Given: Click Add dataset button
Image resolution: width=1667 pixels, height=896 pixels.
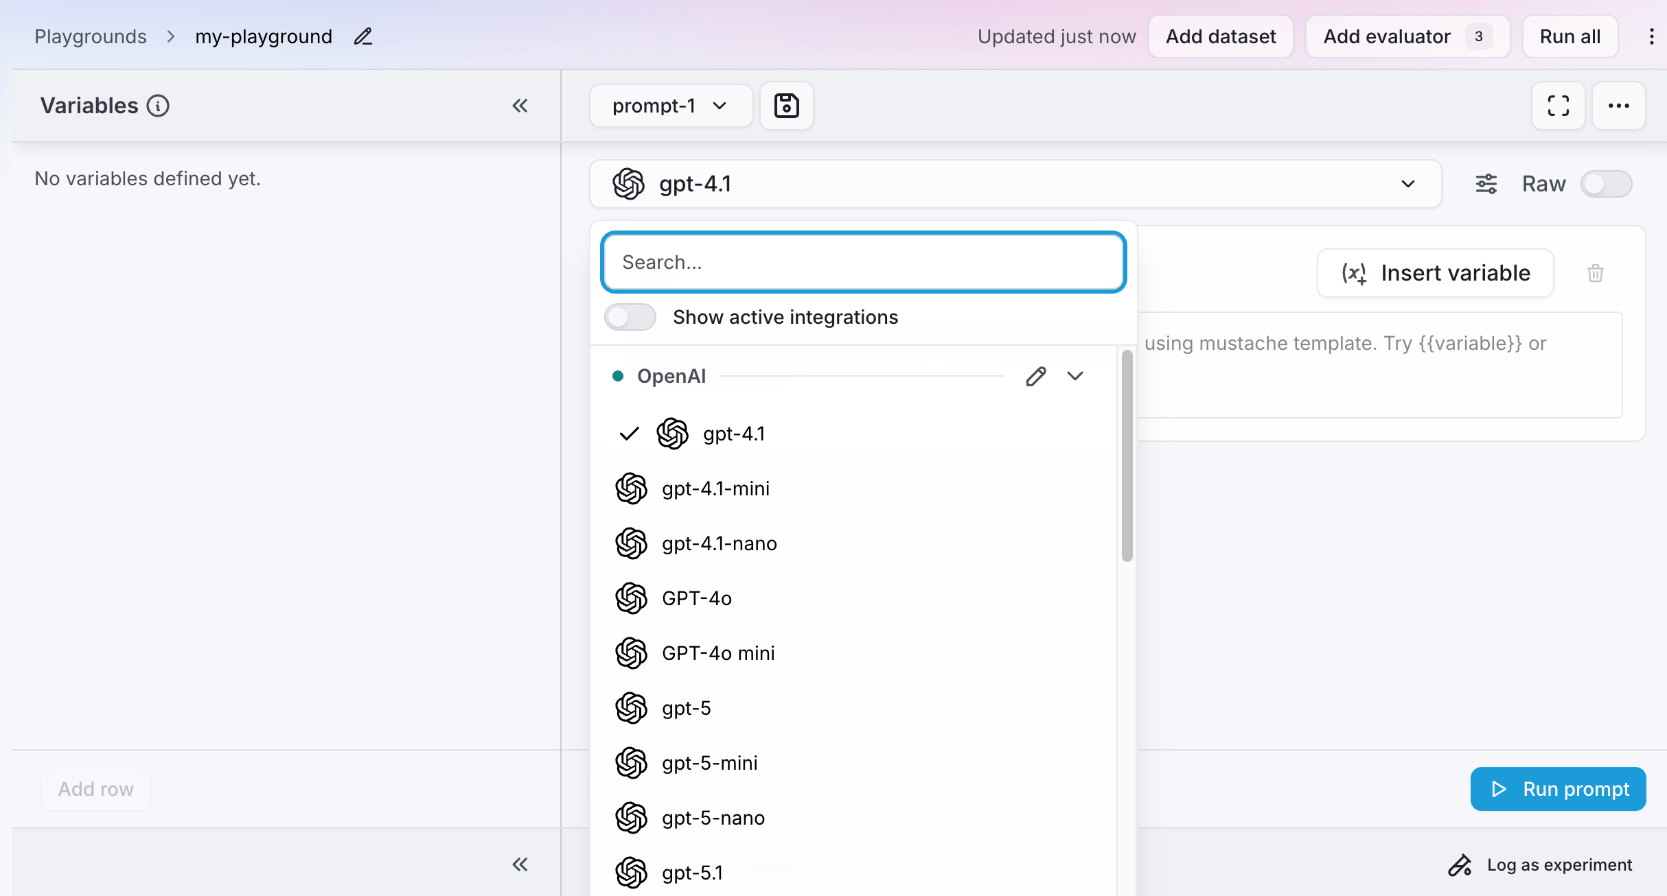Looking at the screenshot, I should tap(1221, 36).
